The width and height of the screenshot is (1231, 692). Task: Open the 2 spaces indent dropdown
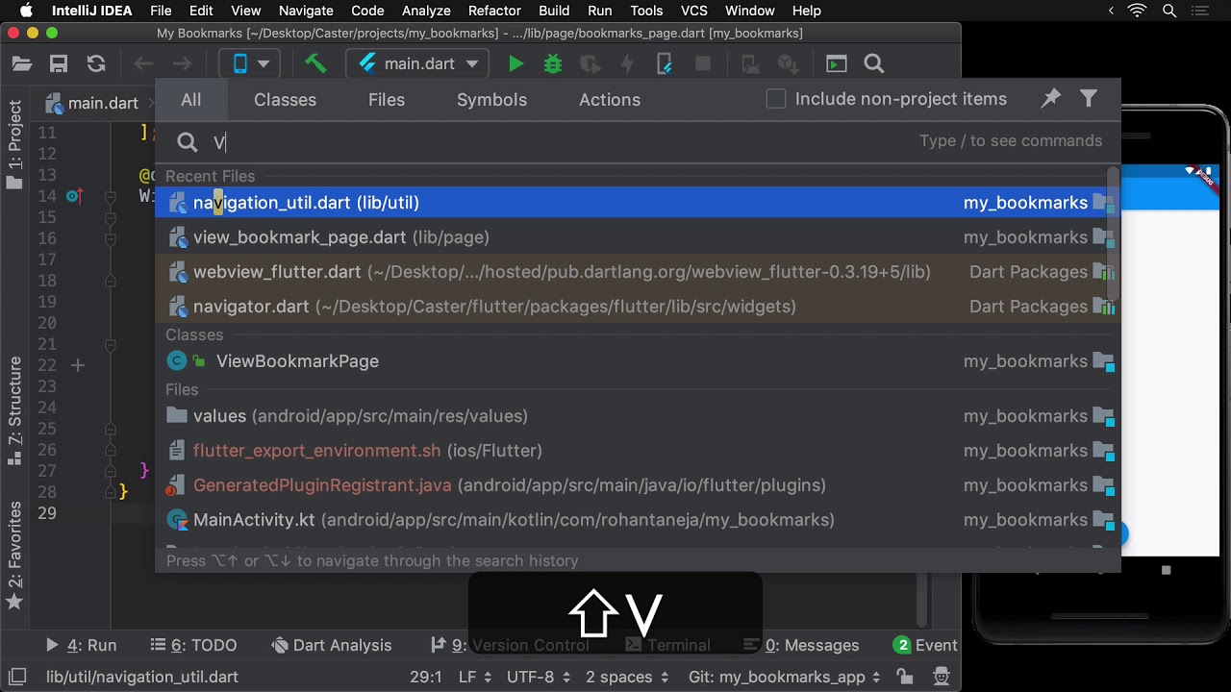(x=628, y=677)
